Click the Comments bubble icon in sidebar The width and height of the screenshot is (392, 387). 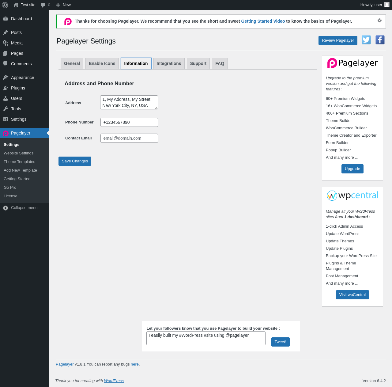coord(6,64)
